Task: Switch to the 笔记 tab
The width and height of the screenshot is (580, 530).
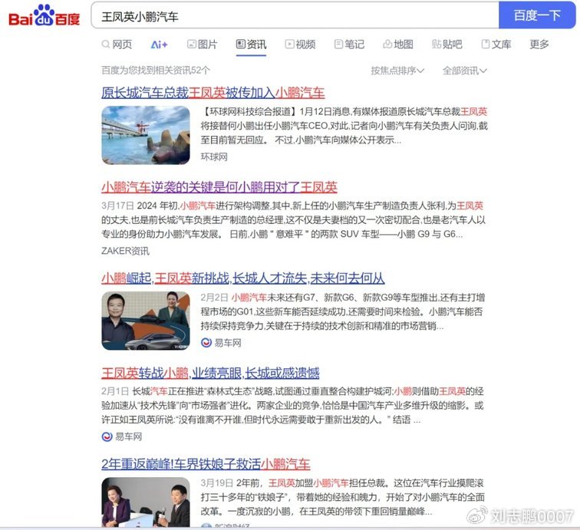Action: coord(349,44)
